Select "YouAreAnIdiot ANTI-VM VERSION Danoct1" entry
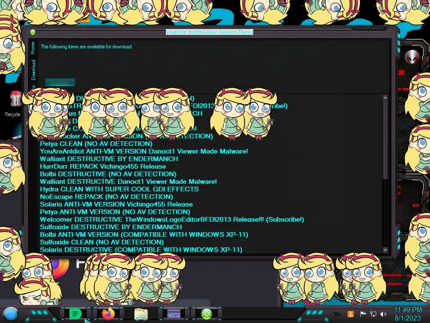The width and height of the screenshot is (430, 323). click(x=144, y=151)
